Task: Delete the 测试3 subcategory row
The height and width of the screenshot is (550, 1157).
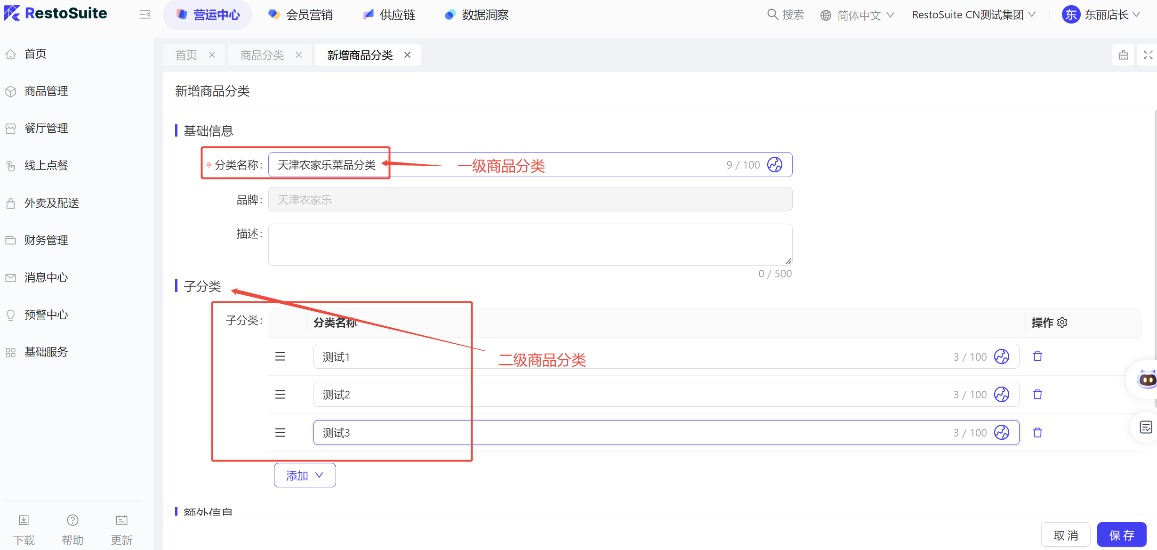Action: 1037,432
